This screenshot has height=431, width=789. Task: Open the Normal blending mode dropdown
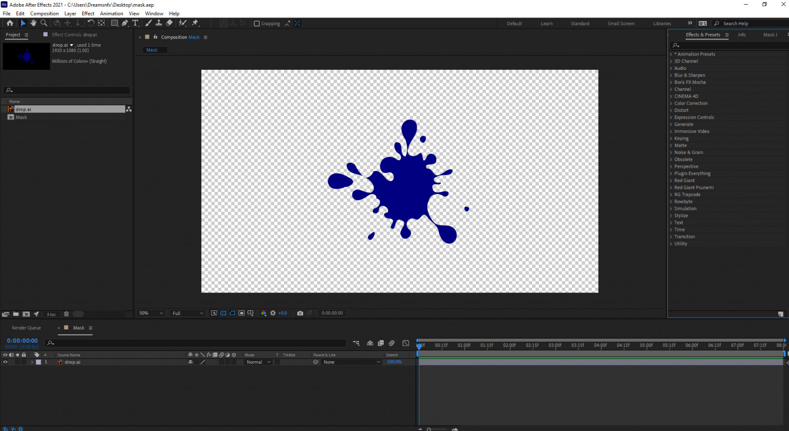click(x=258, y=362)
